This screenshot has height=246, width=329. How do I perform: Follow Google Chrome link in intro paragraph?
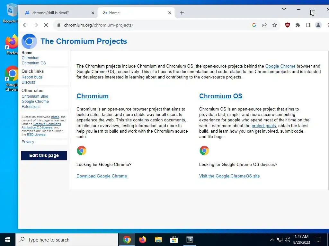coord(280,66)
